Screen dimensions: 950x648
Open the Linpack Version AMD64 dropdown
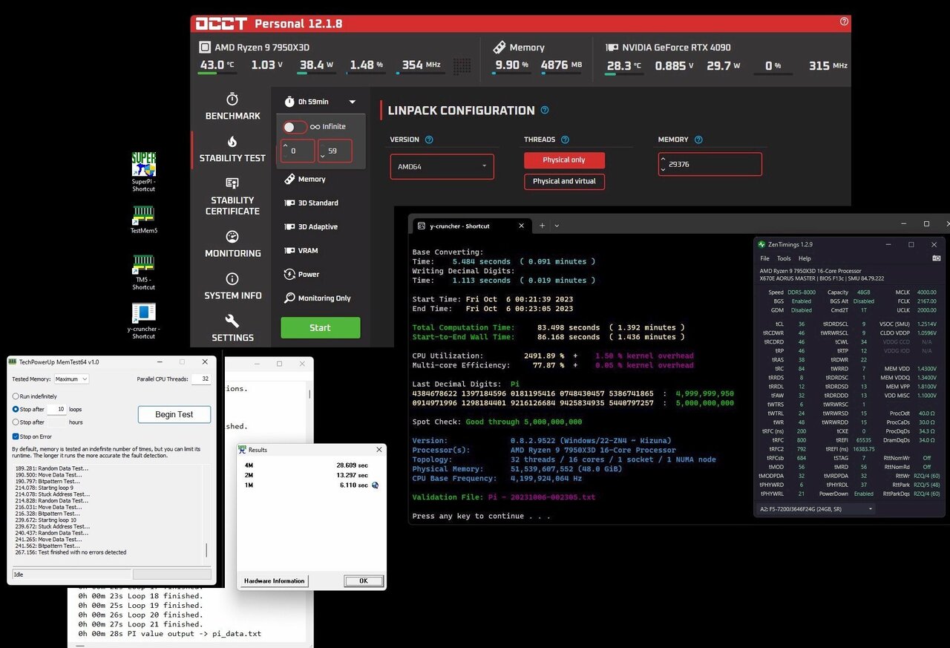[x=442, y=166]
